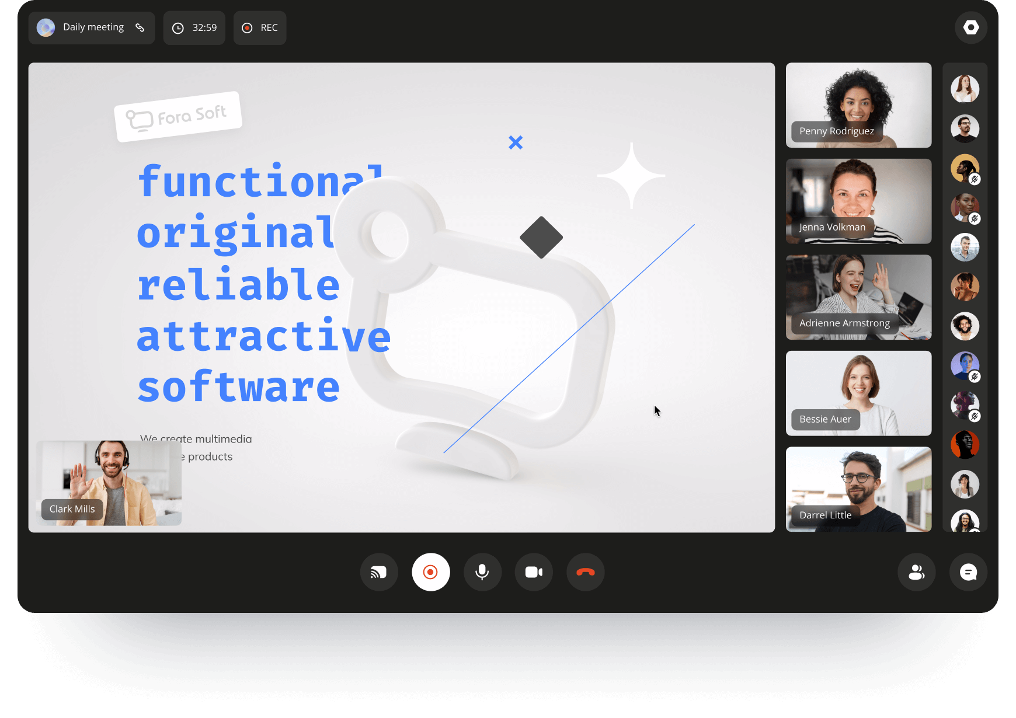
Task: Copy the meeting link via chain icon
Action: coord(140,27)
